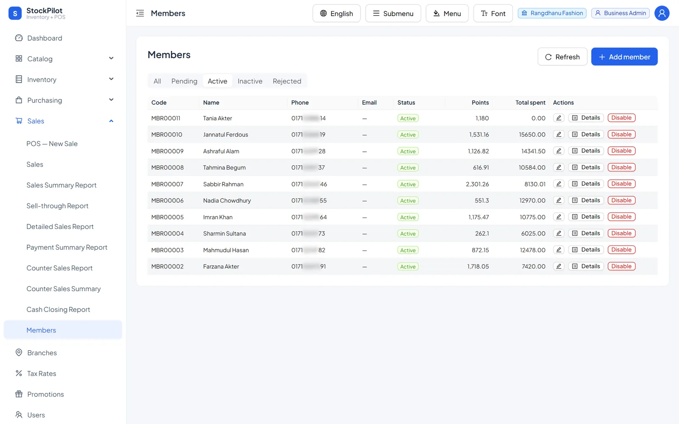Disable member Jannatul Ferdous
The image size is (679, 424).
point(621,134)
